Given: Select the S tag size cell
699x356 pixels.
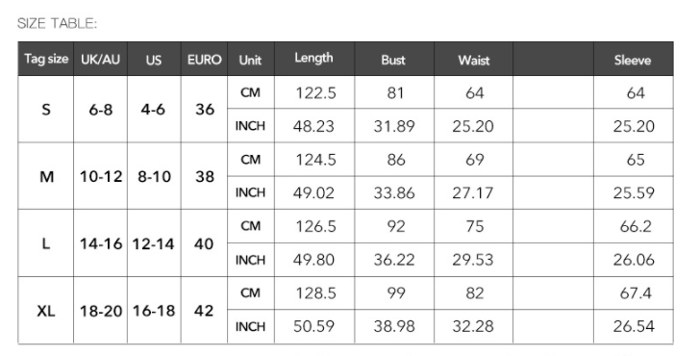Looking at the screenshot, I should pyautogui.click(x=46, y=110).
